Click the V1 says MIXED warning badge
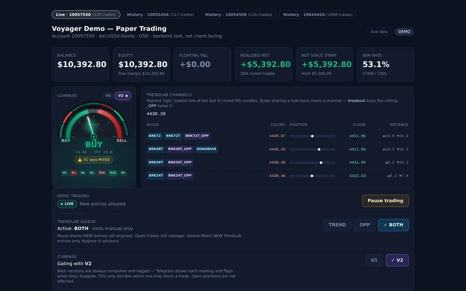The width and height of the screenshot is (466, 291). point(94,160)
